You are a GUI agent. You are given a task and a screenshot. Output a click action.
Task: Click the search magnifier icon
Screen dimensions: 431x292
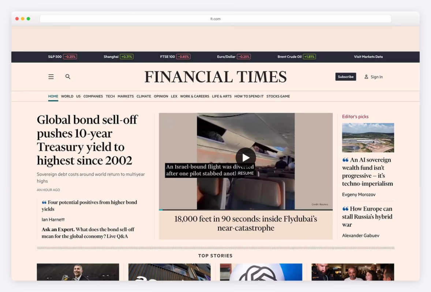coord(68,77)
